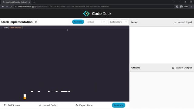This screenshot has height=109, width=194.
Task: Edit the Stack Implementation title with pencil icon
Action: pyautogui.click(x=36, y=22)
